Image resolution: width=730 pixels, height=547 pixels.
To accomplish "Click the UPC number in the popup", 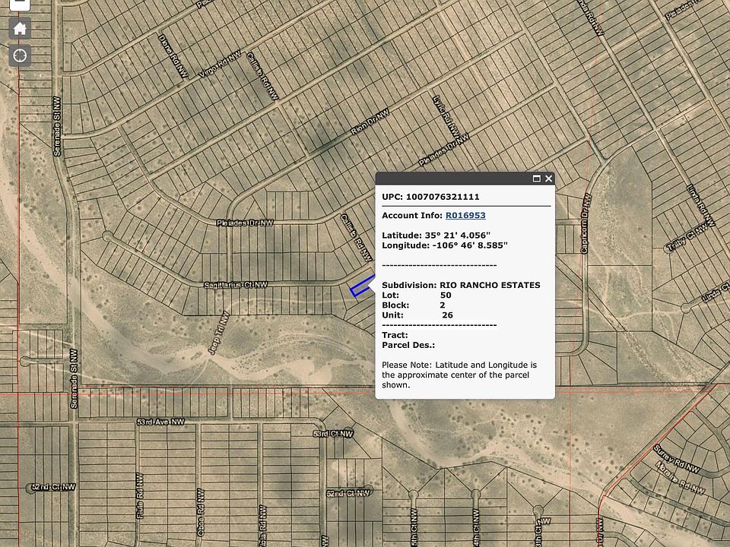I will (x=430, y=197).
